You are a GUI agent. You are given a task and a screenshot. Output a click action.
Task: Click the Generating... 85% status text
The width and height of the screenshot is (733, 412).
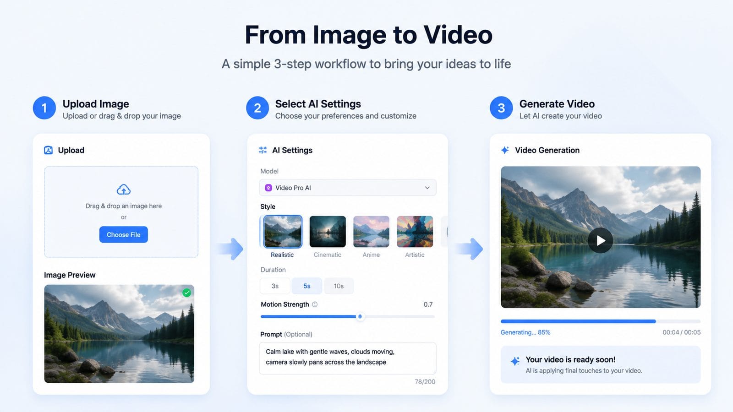525,332
